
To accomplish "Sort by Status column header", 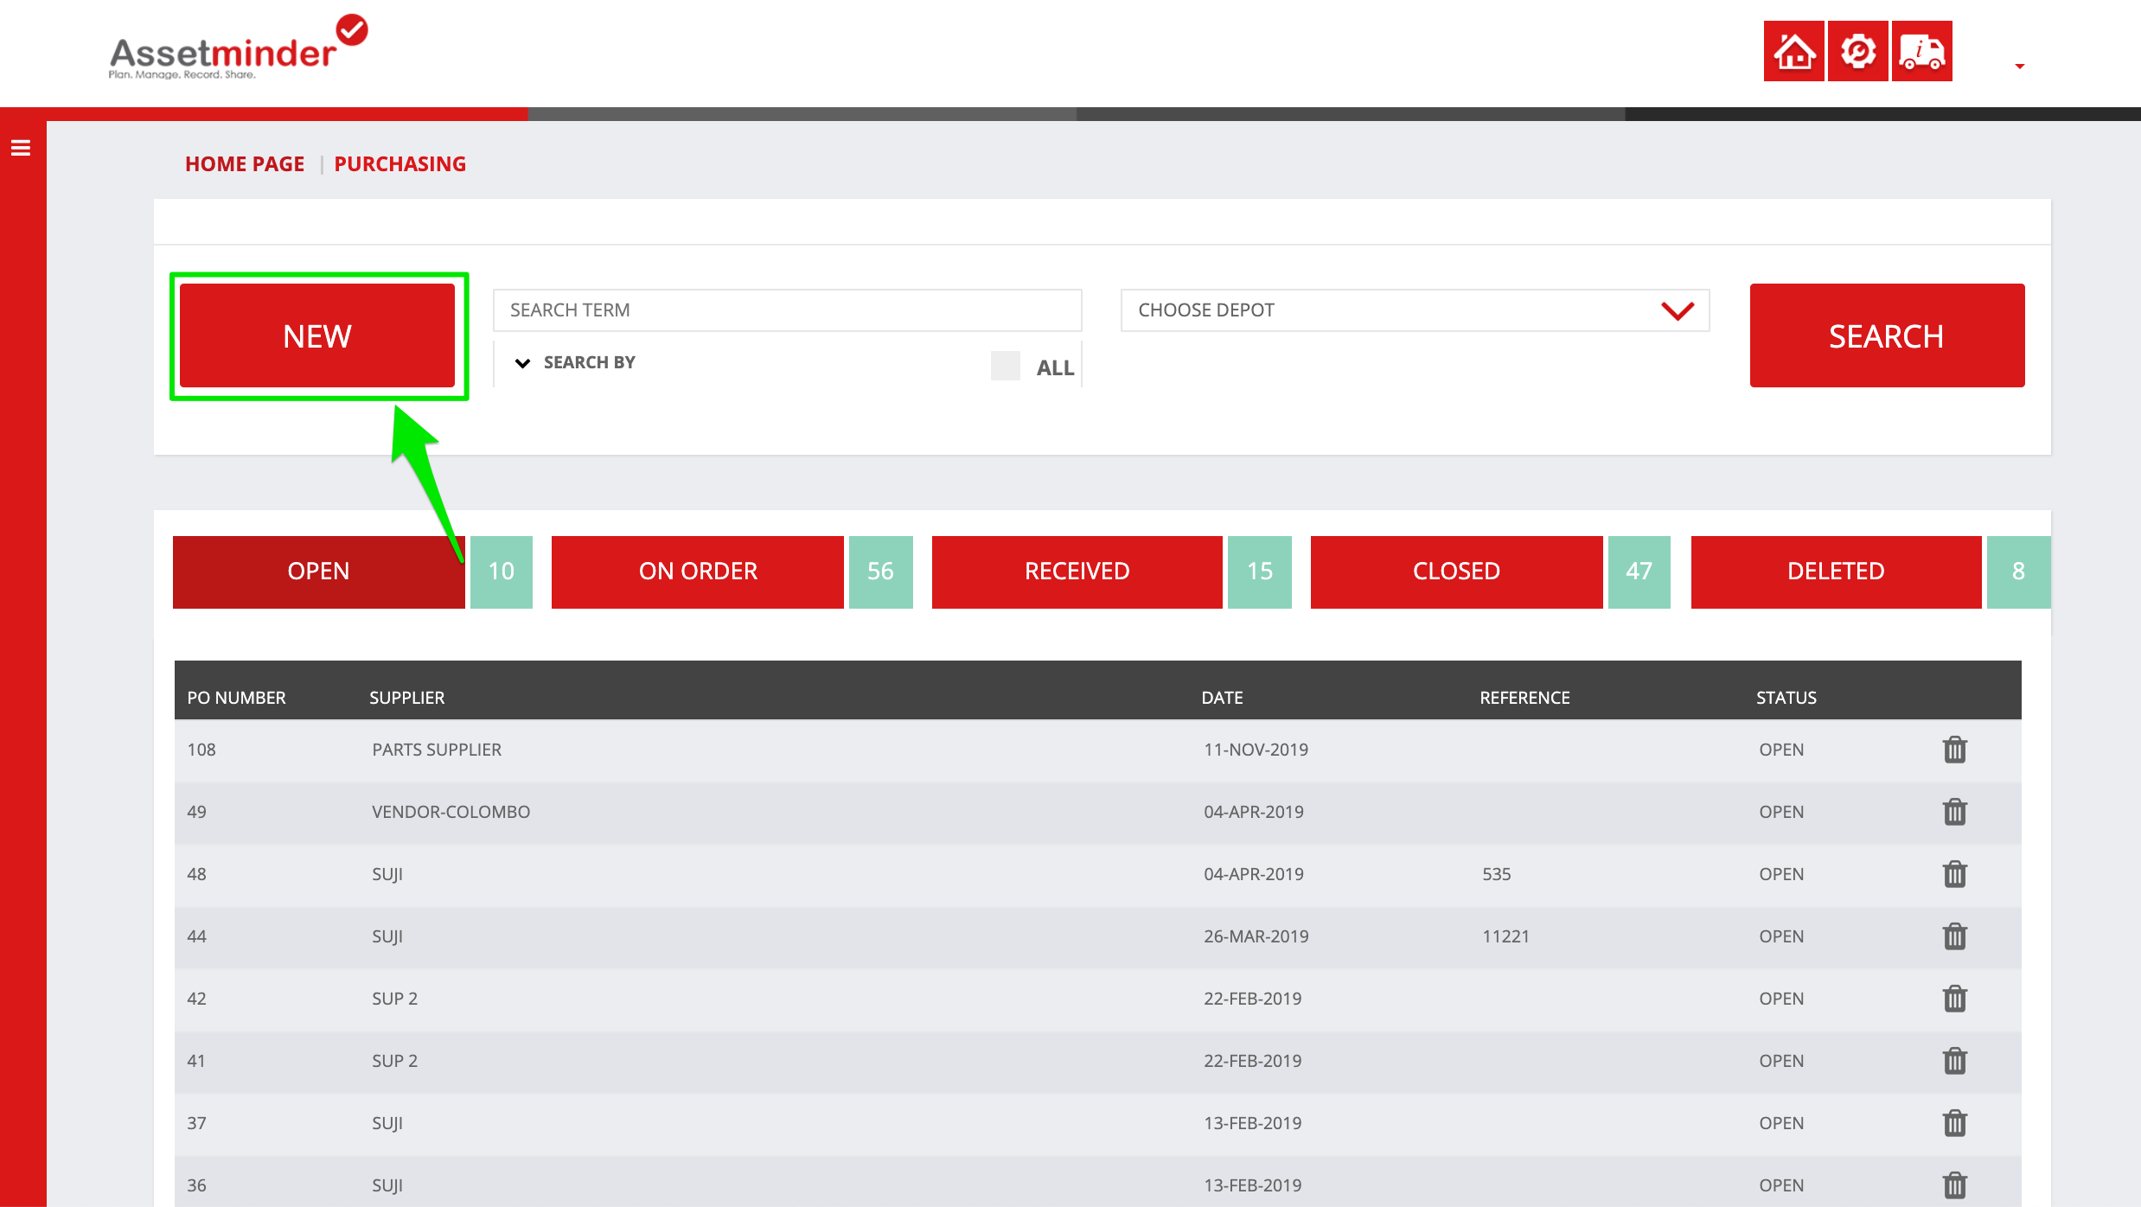I will pos(1786,698).
